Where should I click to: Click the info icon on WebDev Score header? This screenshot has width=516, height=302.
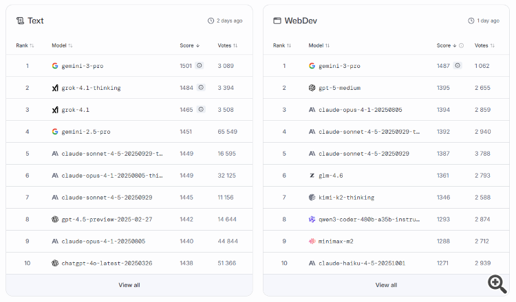[461, 46]
